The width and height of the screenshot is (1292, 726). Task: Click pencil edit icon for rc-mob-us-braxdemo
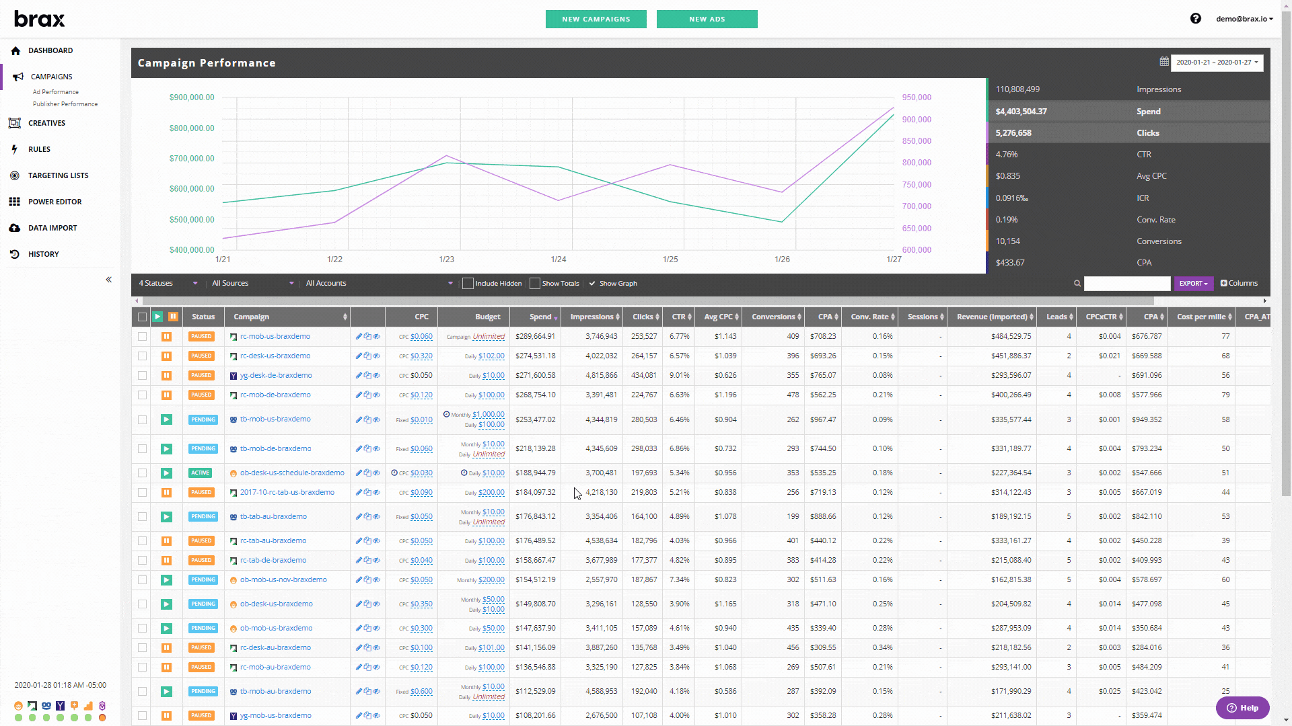359,336
